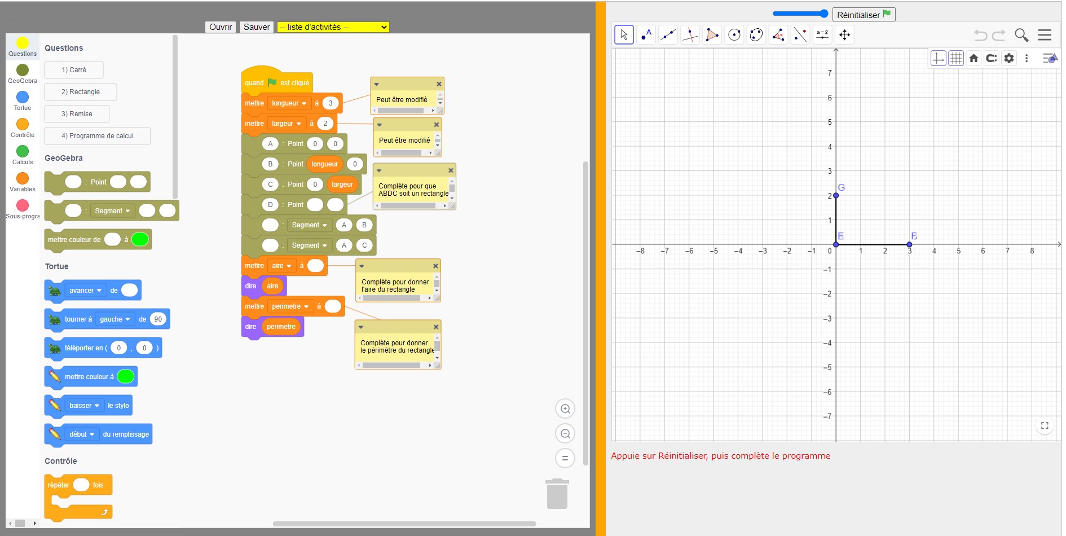Click the home standard view icon
Viewport: 1066px width, 536px height.
coord(974,58)
